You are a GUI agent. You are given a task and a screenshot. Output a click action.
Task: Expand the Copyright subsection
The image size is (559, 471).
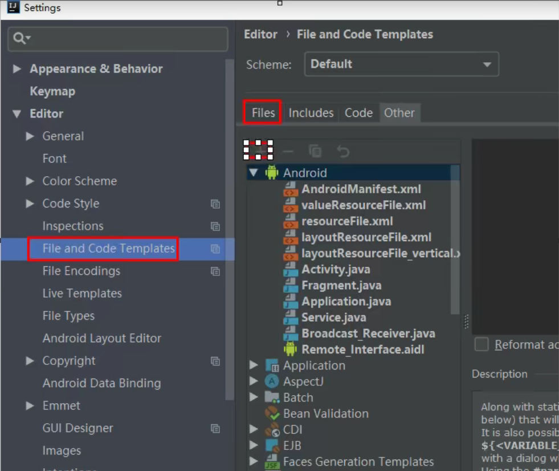(x=30, y=361)
